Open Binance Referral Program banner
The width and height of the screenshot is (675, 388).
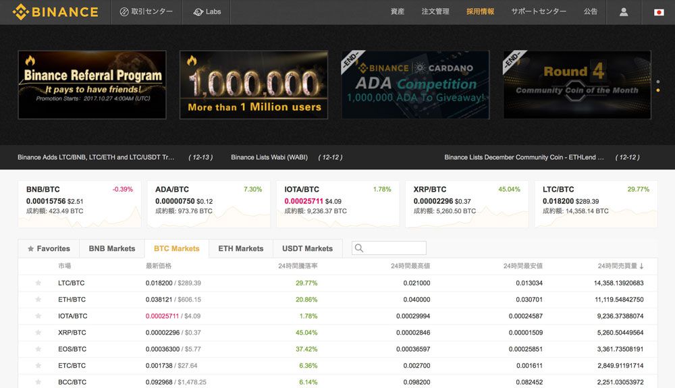pyautogui.click(x=92, y=85)
